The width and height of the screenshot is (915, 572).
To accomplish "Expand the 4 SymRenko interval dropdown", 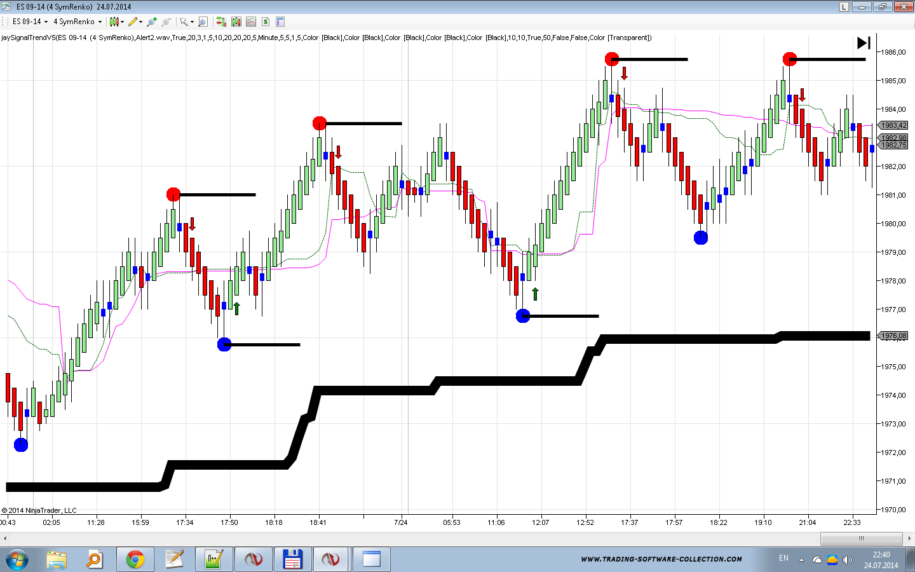I will coord(100,22).
